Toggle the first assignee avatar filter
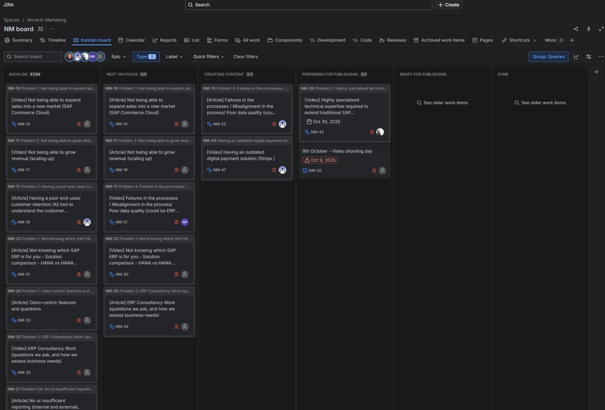 coord(69,57)
